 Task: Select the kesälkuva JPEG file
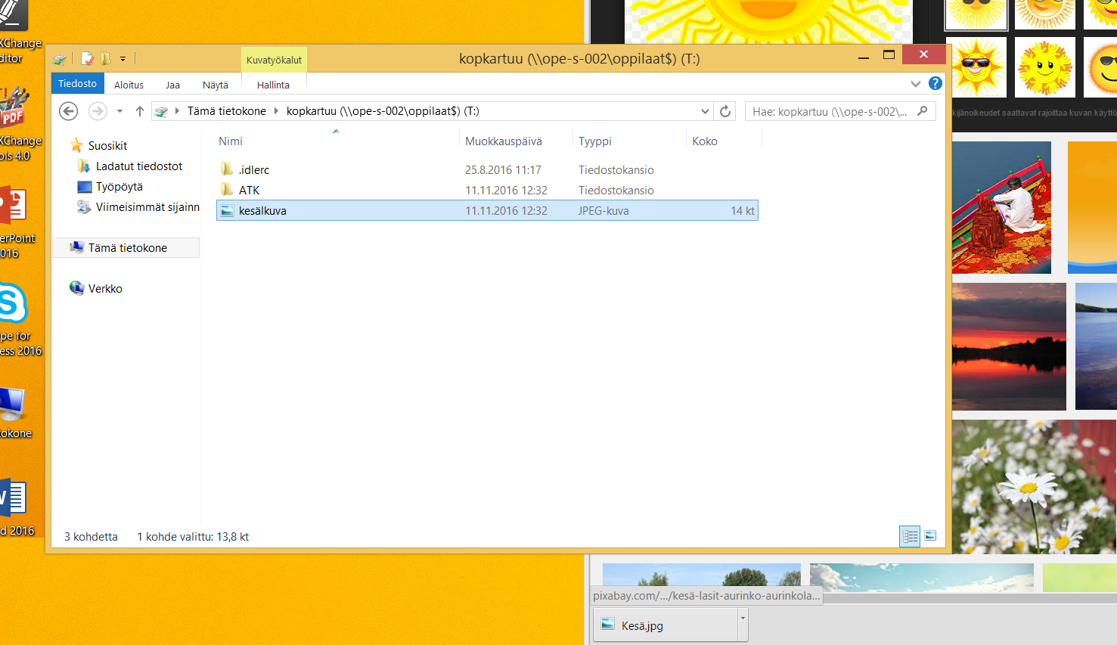tap(262, 211)
